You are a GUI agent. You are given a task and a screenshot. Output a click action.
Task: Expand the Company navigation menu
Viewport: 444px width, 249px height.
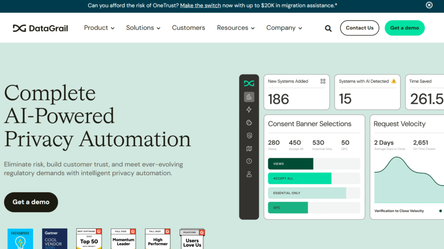tap(284, 28)
